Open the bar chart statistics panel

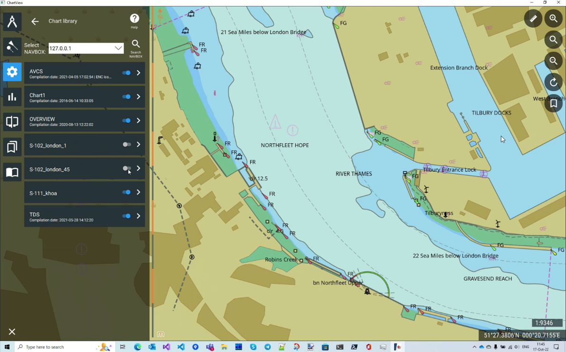[12, 97]
